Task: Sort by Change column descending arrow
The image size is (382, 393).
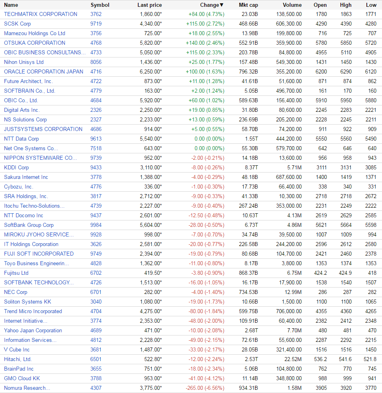Action: click(x=221, y=5)
